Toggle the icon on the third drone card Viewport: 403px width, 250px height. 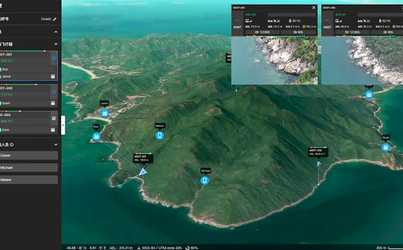pyautogui.click(x=54, y=118)
